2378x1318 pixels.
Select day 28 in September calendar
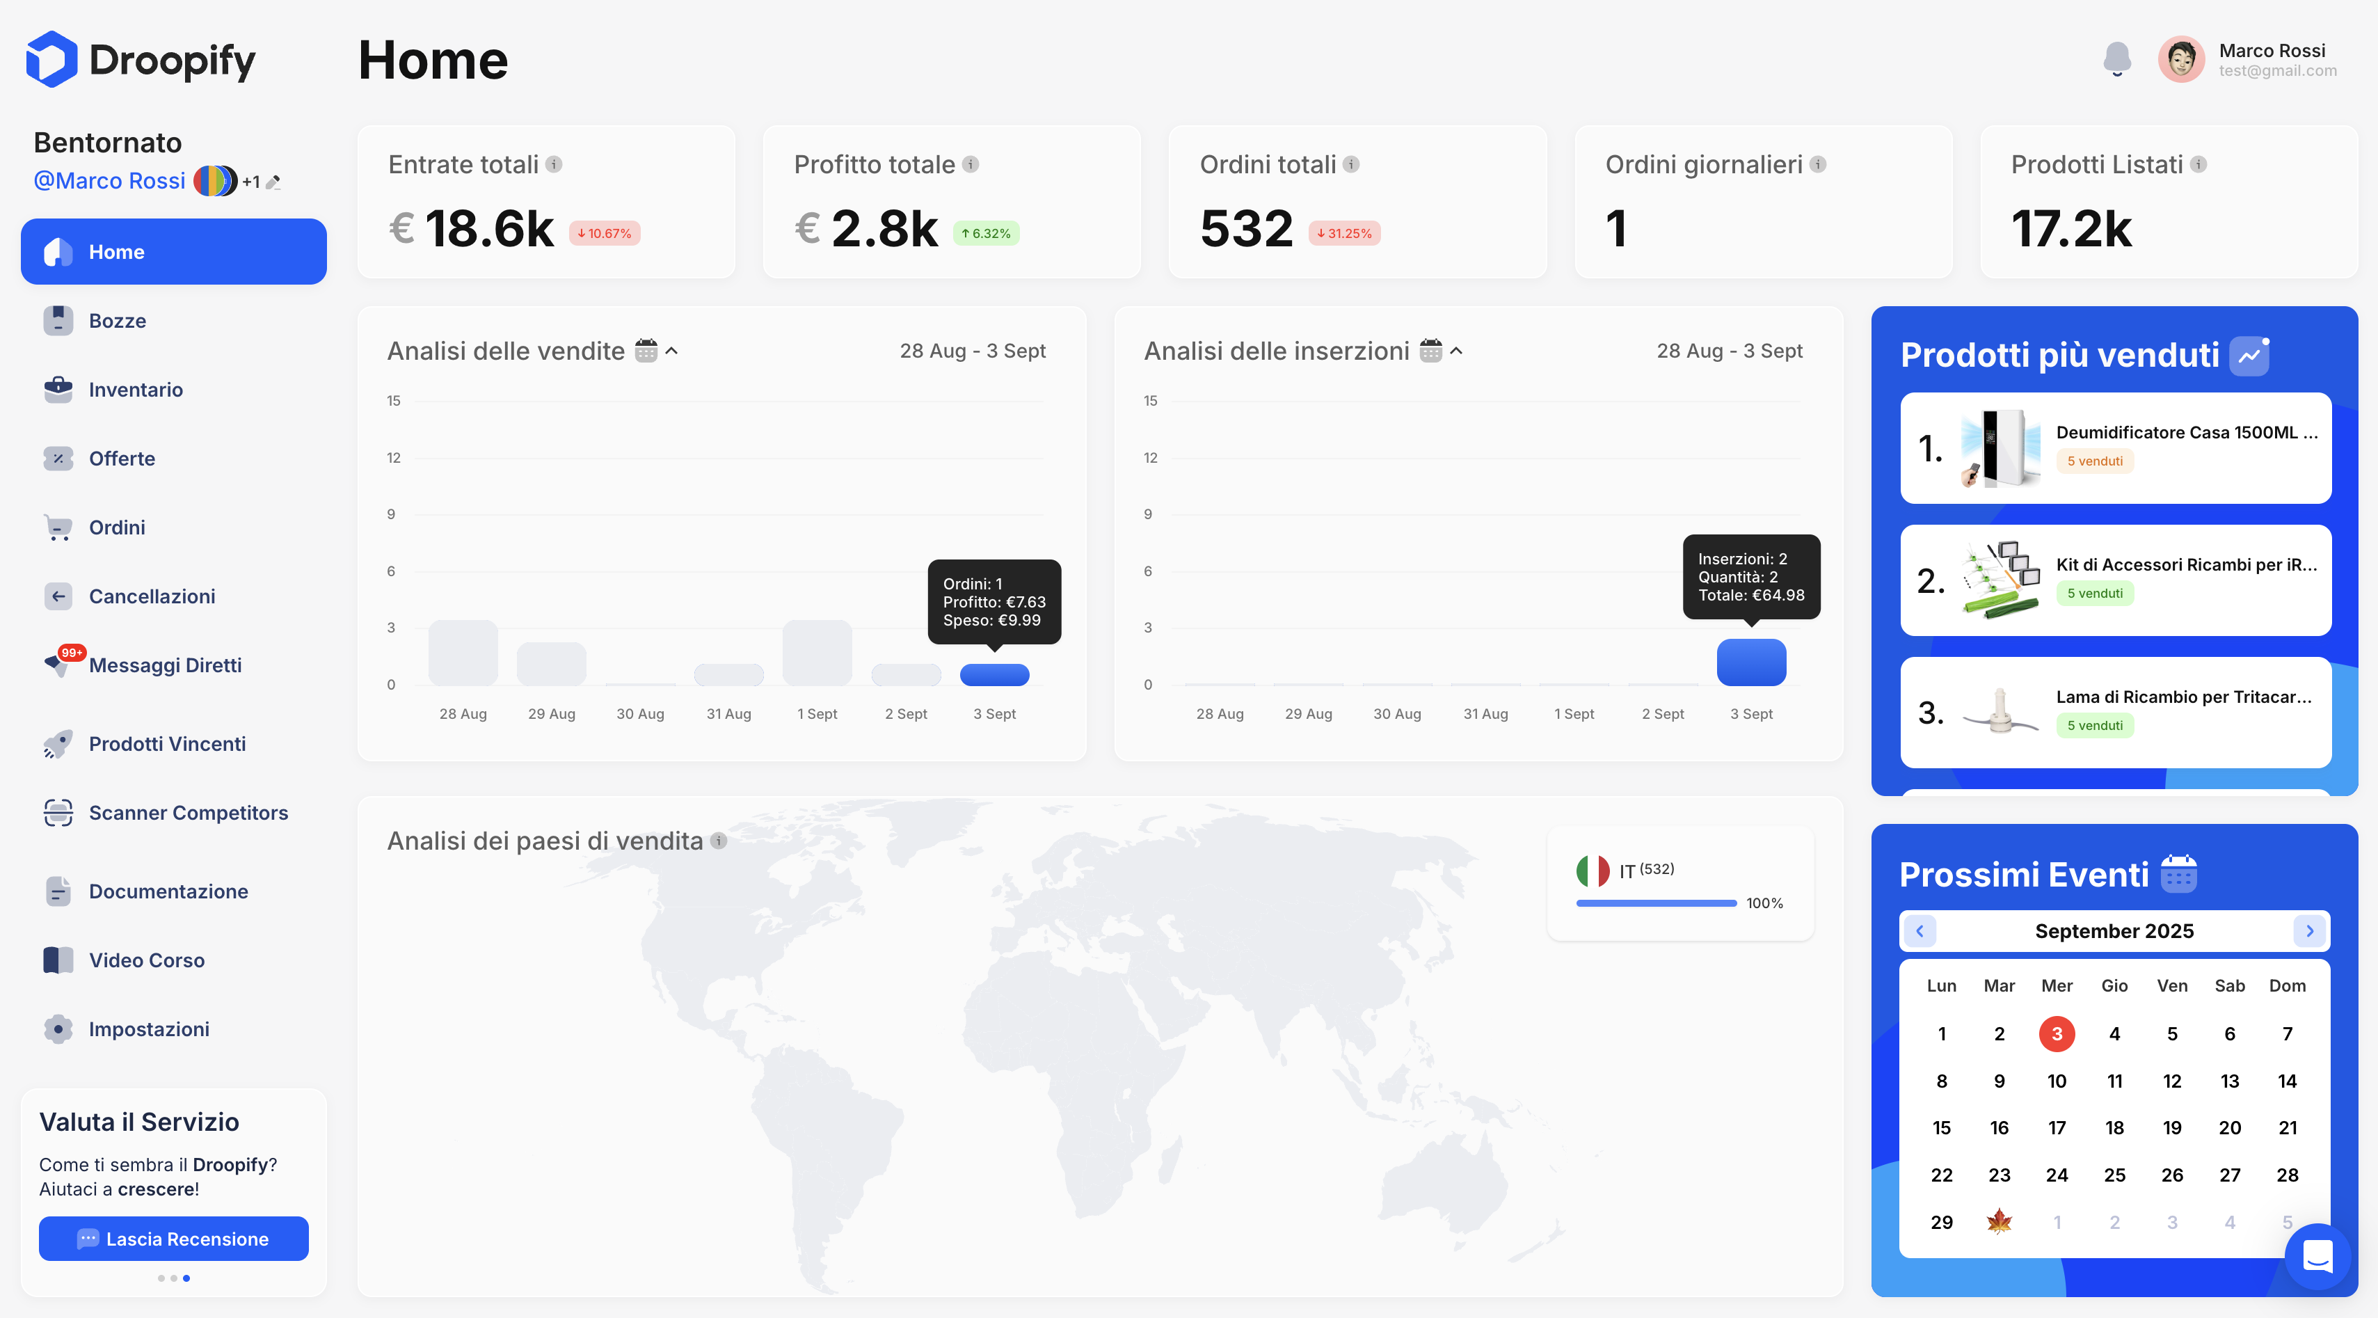pos(2288,1175)
